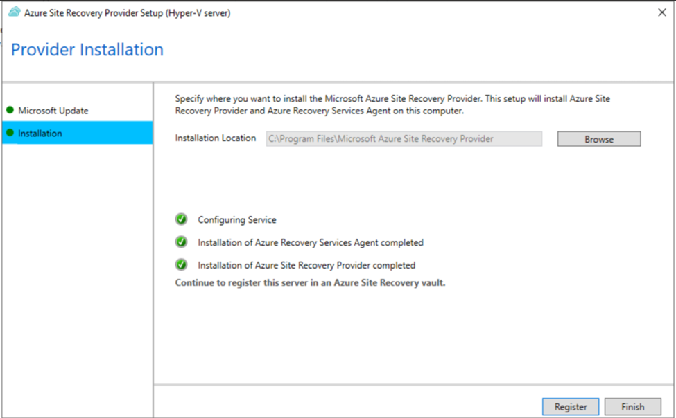This screenshot has height=418, width=676.
Task: Click 'Installation of Azure Recovery Services Agent completed' text
Action: click(311, 242)
